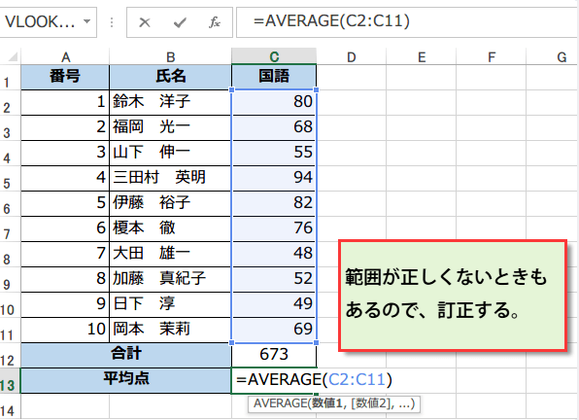
Task: Click cell C13 with AVERAGE formula
Action: point(274,380)
